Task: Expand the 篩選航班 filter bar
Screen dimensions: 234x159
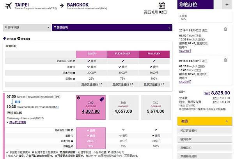Action: [112, 28]
